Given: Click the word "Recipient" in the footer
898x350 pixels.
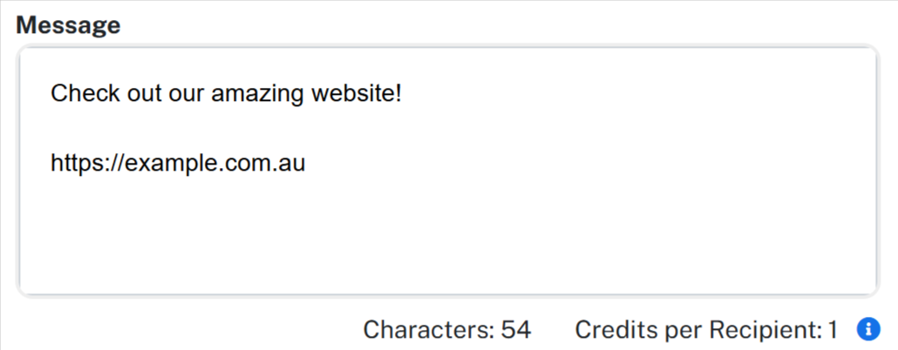Looking at the screenshot, I should pos(772,329).
